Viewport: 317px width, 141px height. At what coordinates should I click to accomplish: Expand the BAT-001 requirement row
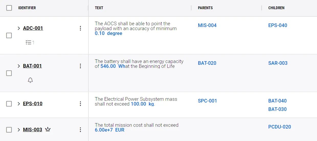tap(19, 66)
